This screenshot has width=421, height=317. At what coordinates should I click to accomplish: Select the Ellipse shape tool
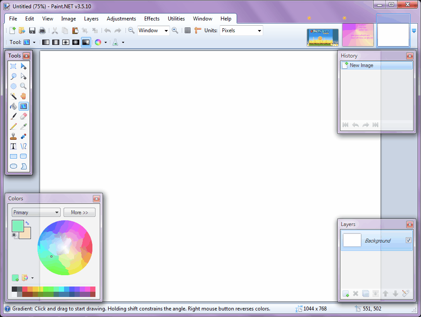(13, 166)
